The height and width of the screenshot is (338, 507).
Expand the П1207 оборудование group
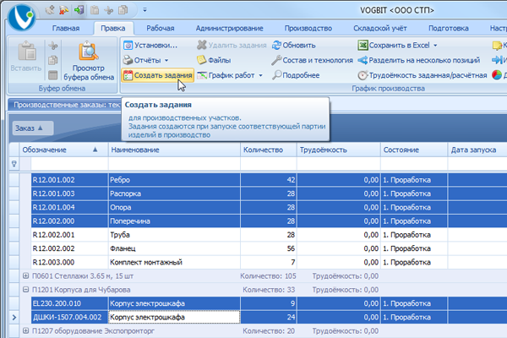click(x=25, y=331)
